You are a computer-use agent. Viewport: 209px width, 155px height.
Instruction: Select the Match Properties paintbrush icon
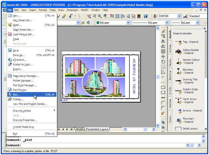64,16
